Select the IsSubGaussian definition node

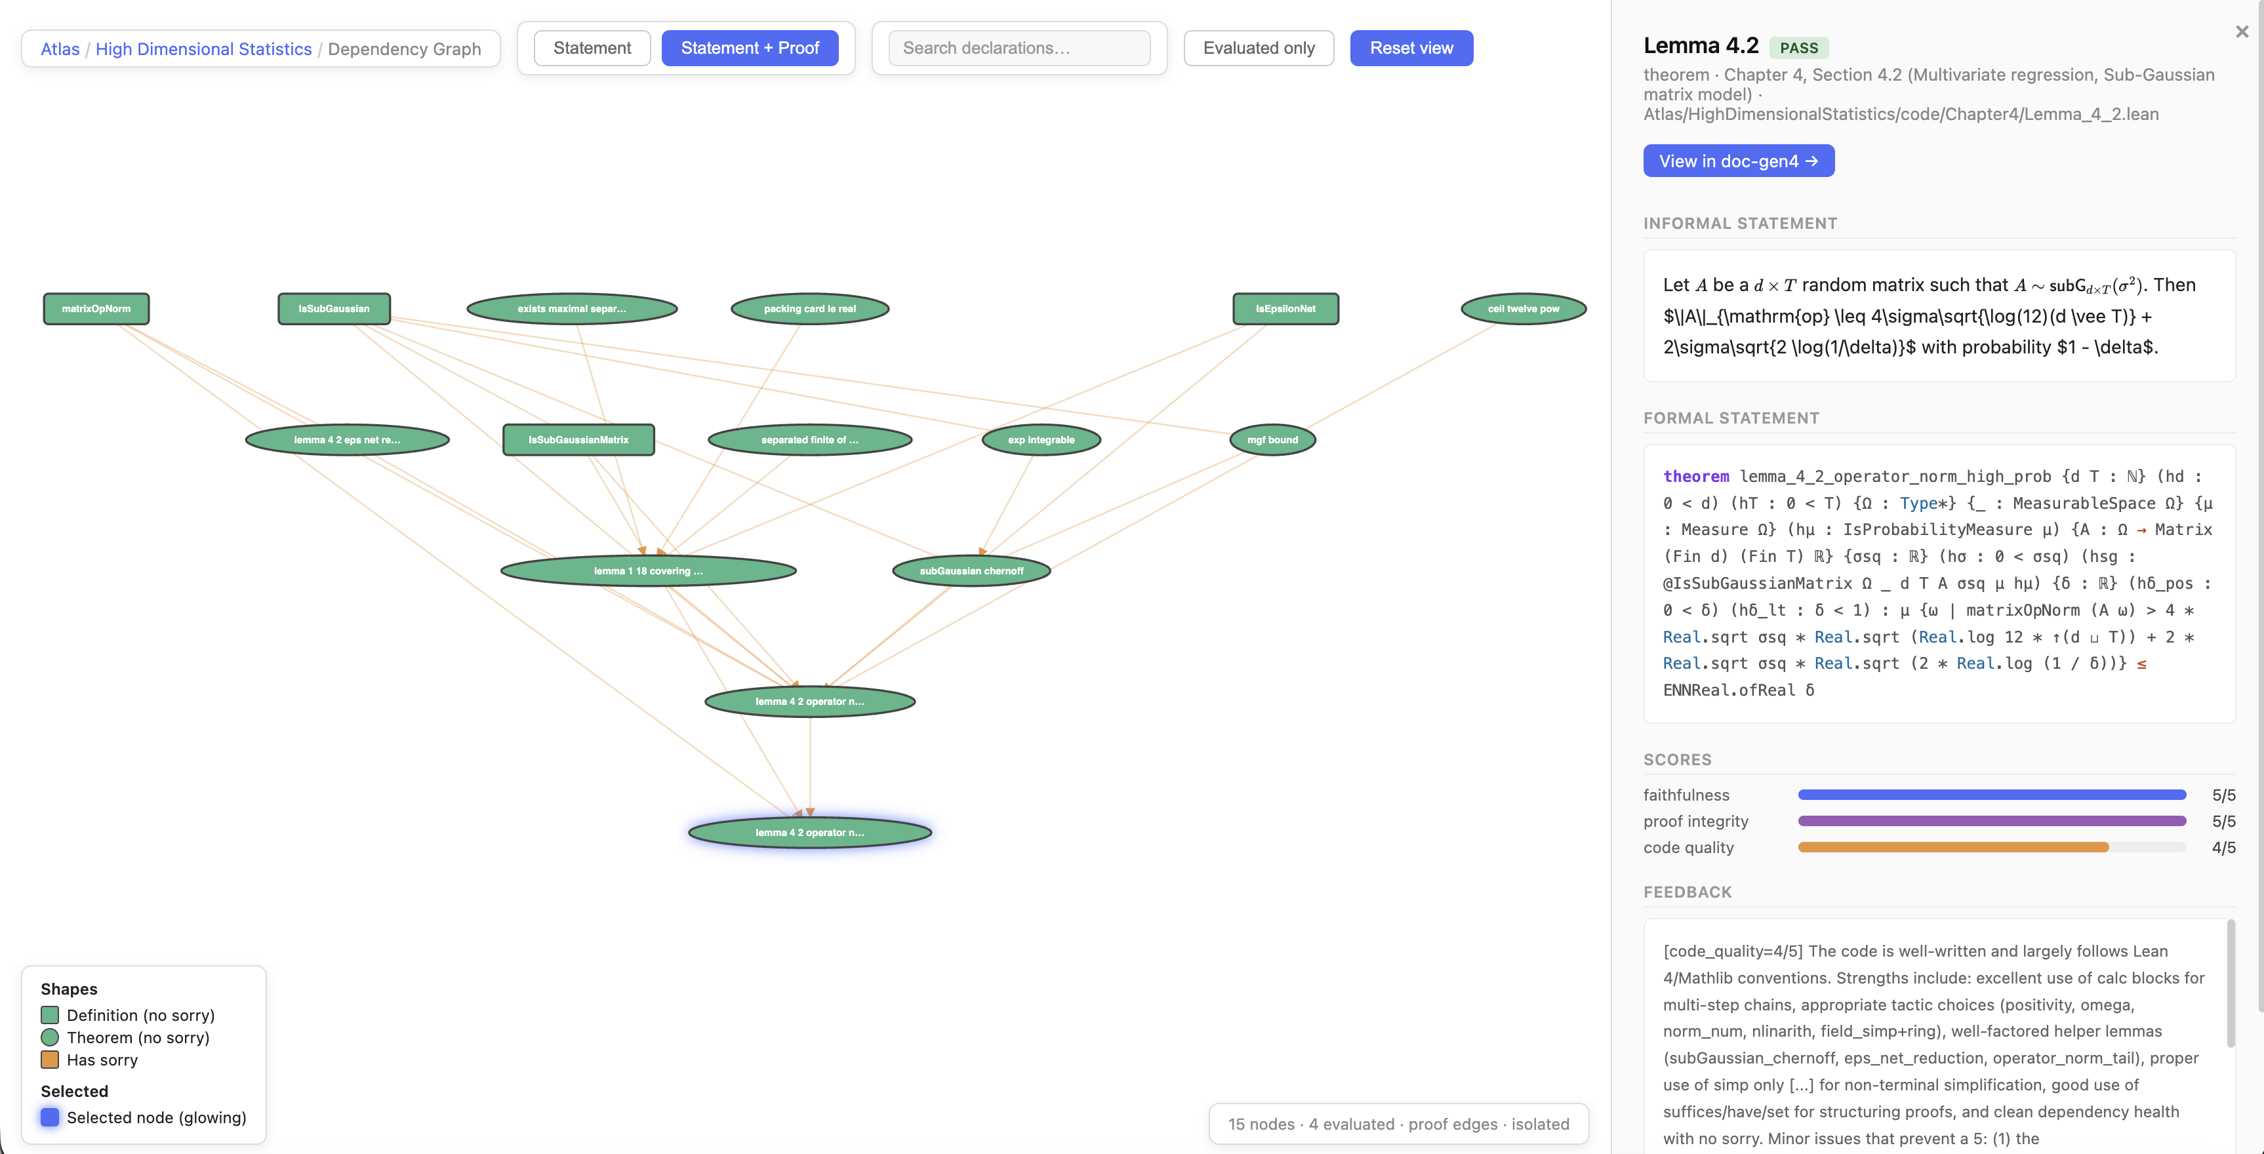pos(334,308)
